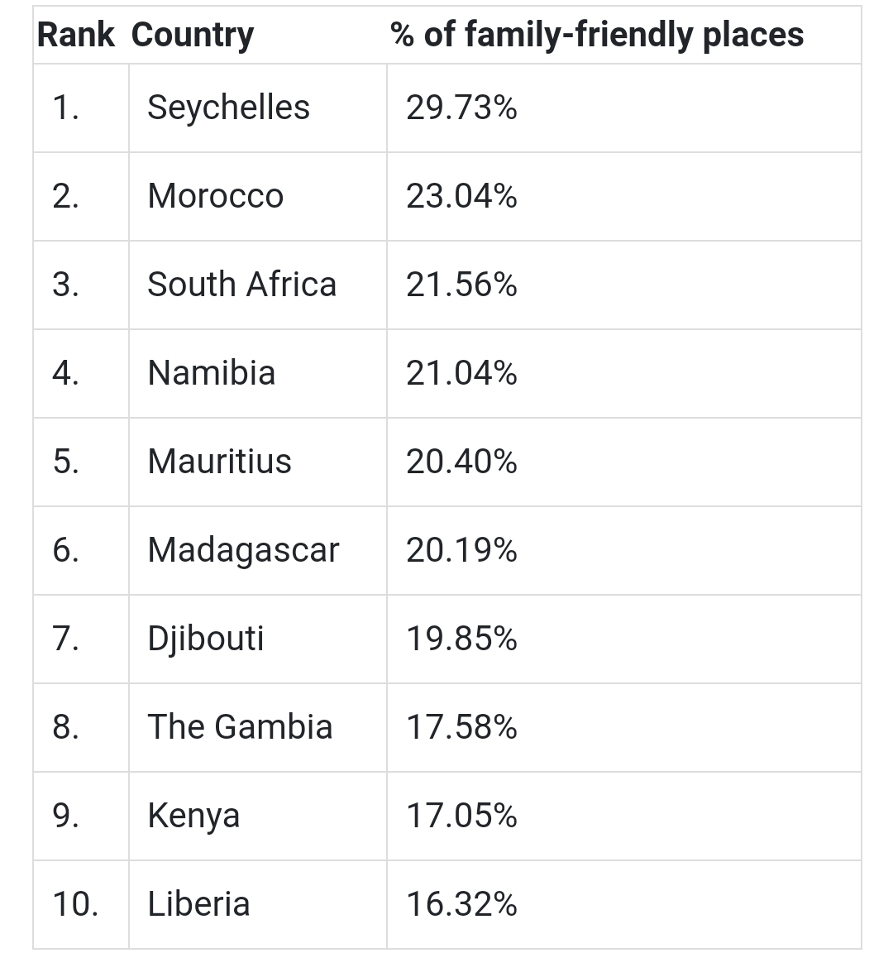The height and width of the screenshot is (953, 893).
Task: Click the Madagascar country cell
Action: [x=243, y=550]
